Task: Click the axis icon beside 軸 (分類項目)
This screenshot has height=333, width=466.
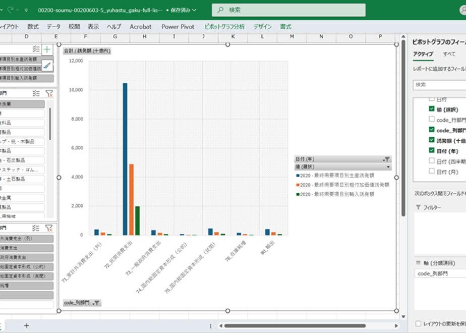Action: (418, 263)
